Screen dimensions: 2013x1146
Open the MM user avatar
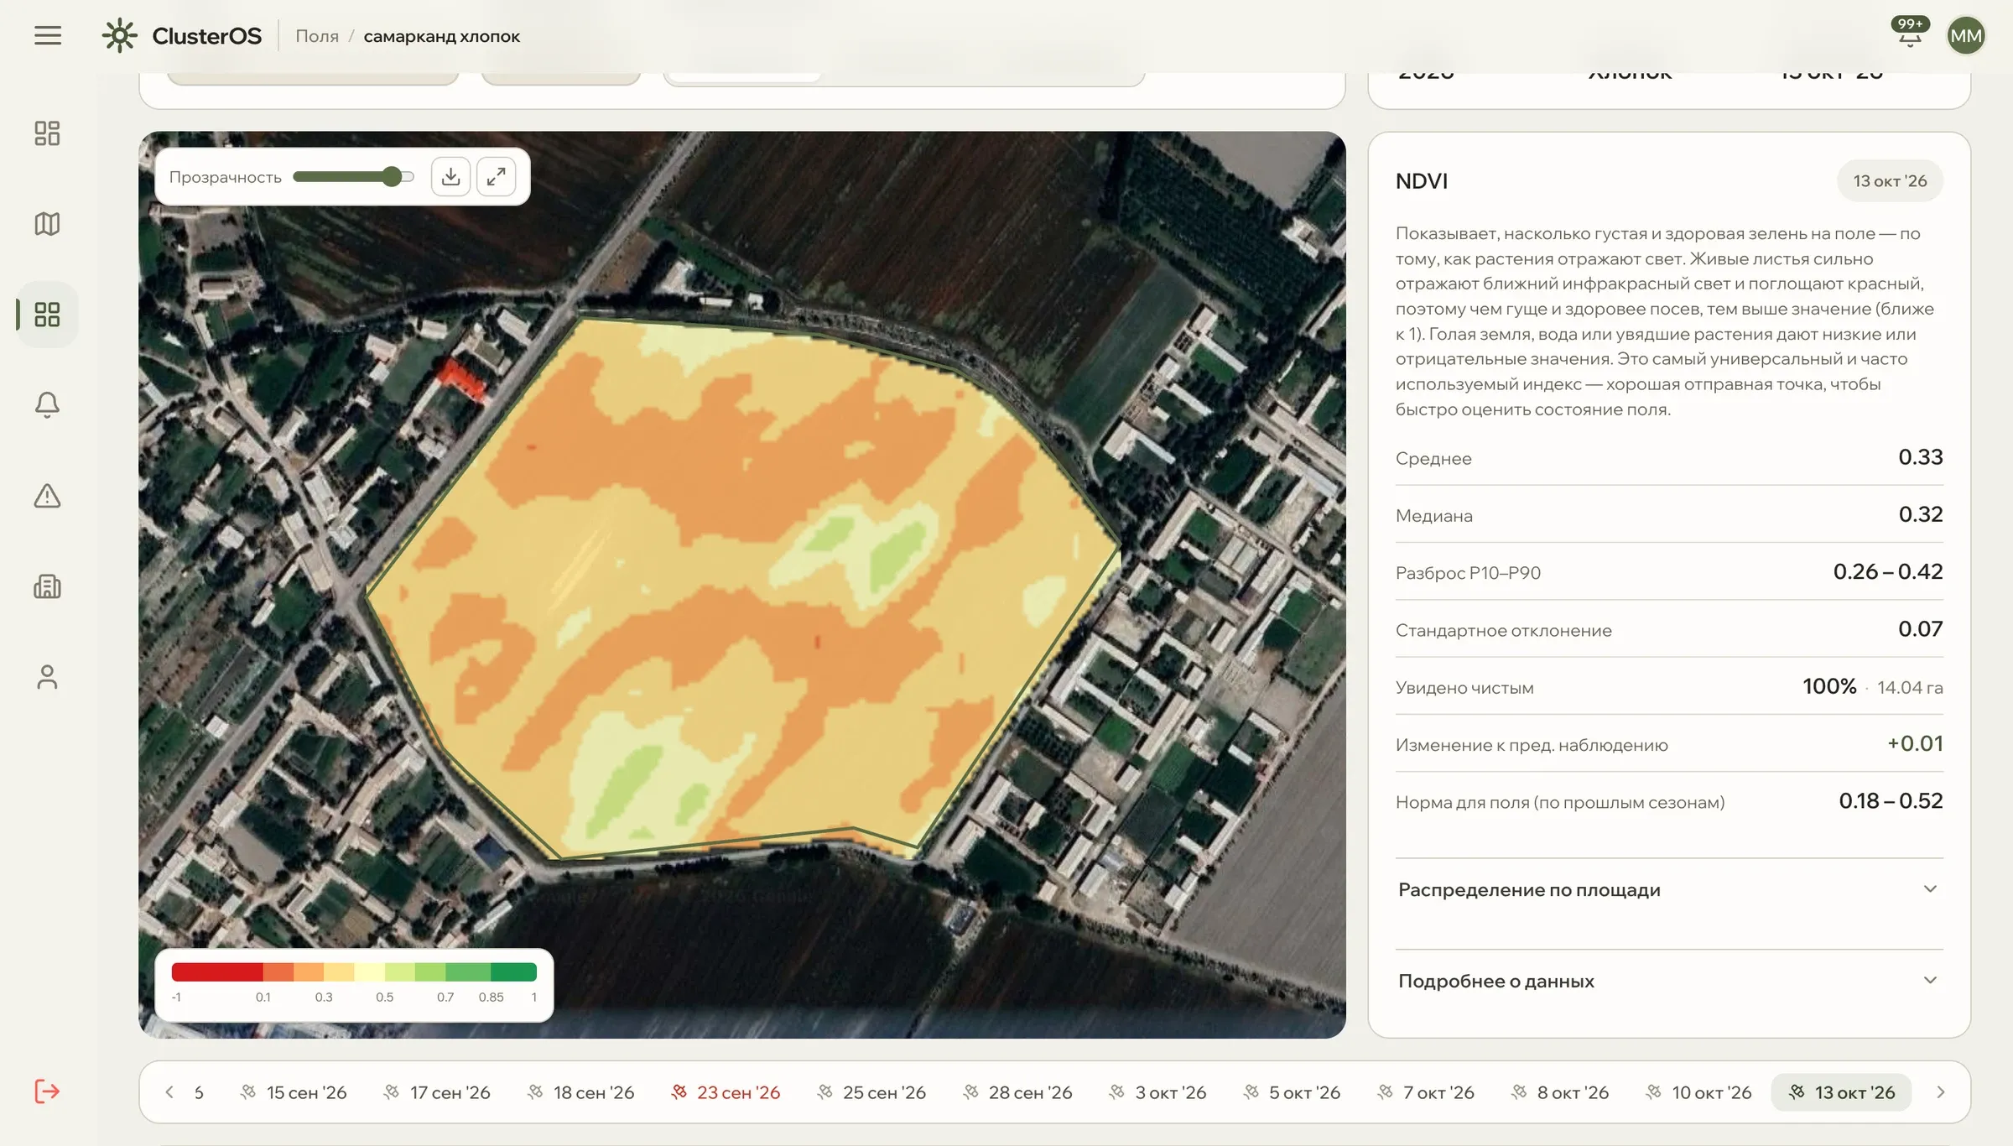pos(1965,35)
